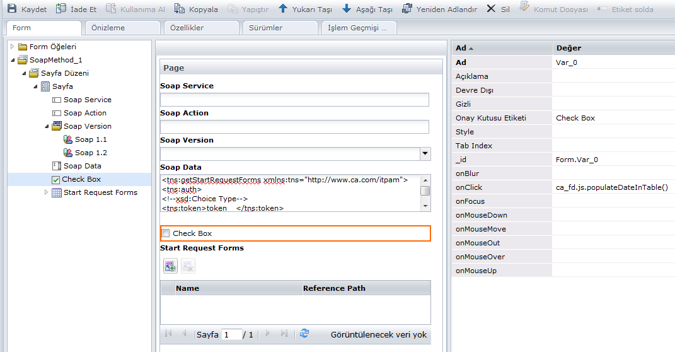The width and height of the screenshot is (675, 352).
Task: Select the _id value Form.Var_0
Action: point(613,160)
